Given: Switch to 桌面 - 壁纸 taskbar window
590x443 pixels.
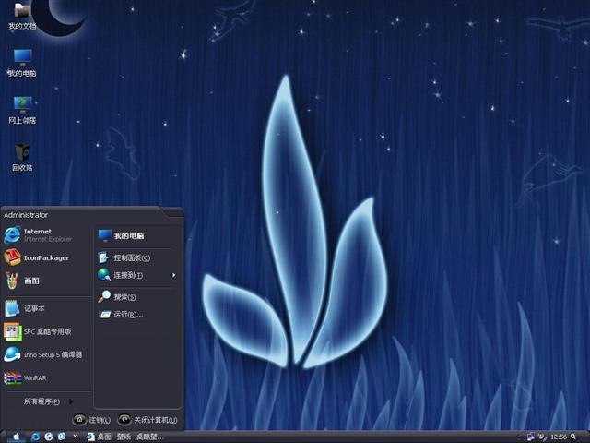Looking at the screenshot, I should tap(125, 437).
